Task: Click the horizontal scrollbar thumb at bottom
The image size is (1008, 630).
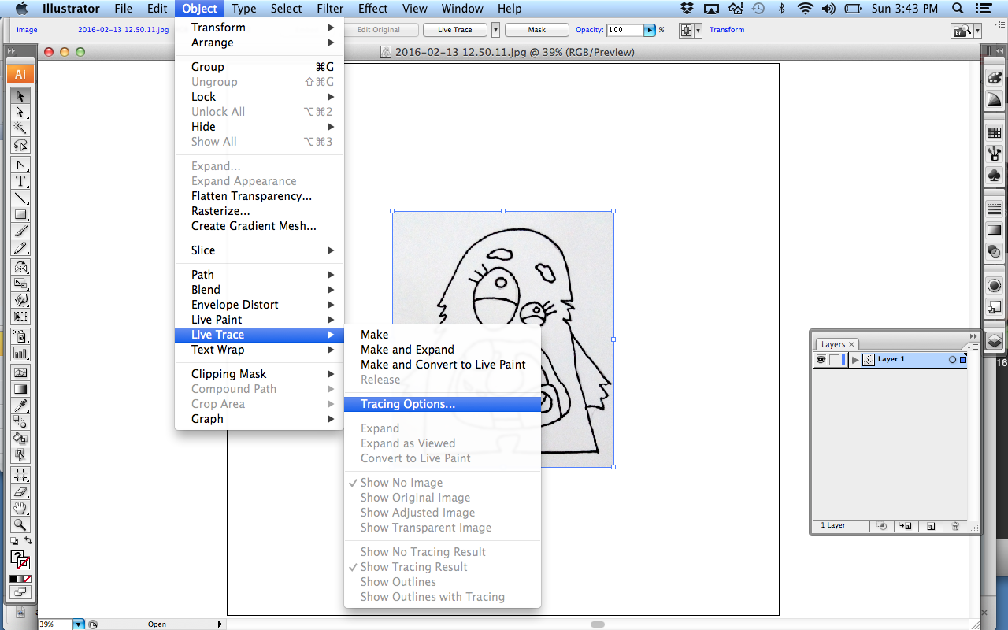Action: (598, 624)
